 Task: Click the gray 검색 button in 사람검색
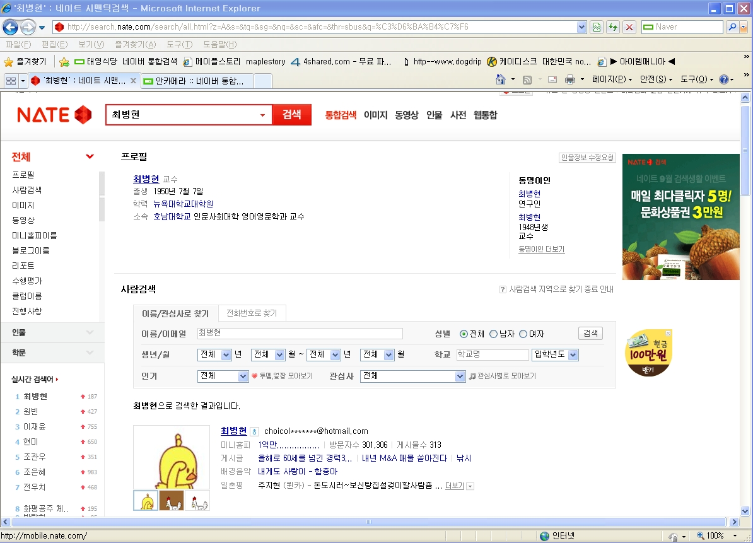[x=590, y=334]
